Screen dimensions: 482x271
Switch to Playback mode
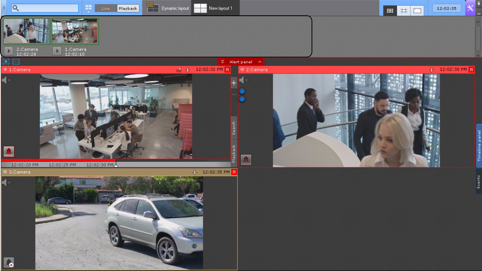click(x=128, y=8)
